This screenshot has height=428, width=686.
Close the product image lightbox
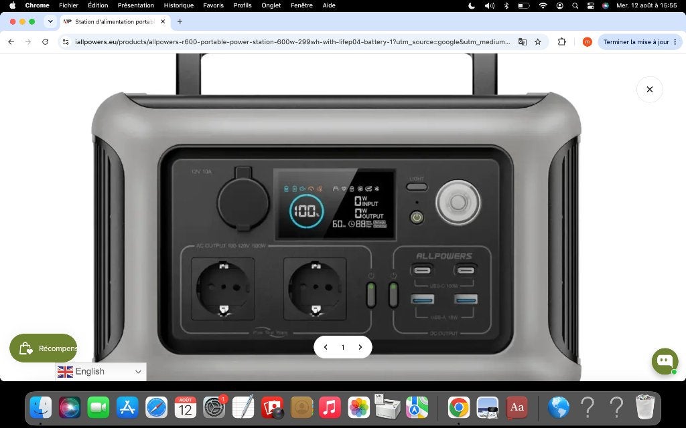650,89
